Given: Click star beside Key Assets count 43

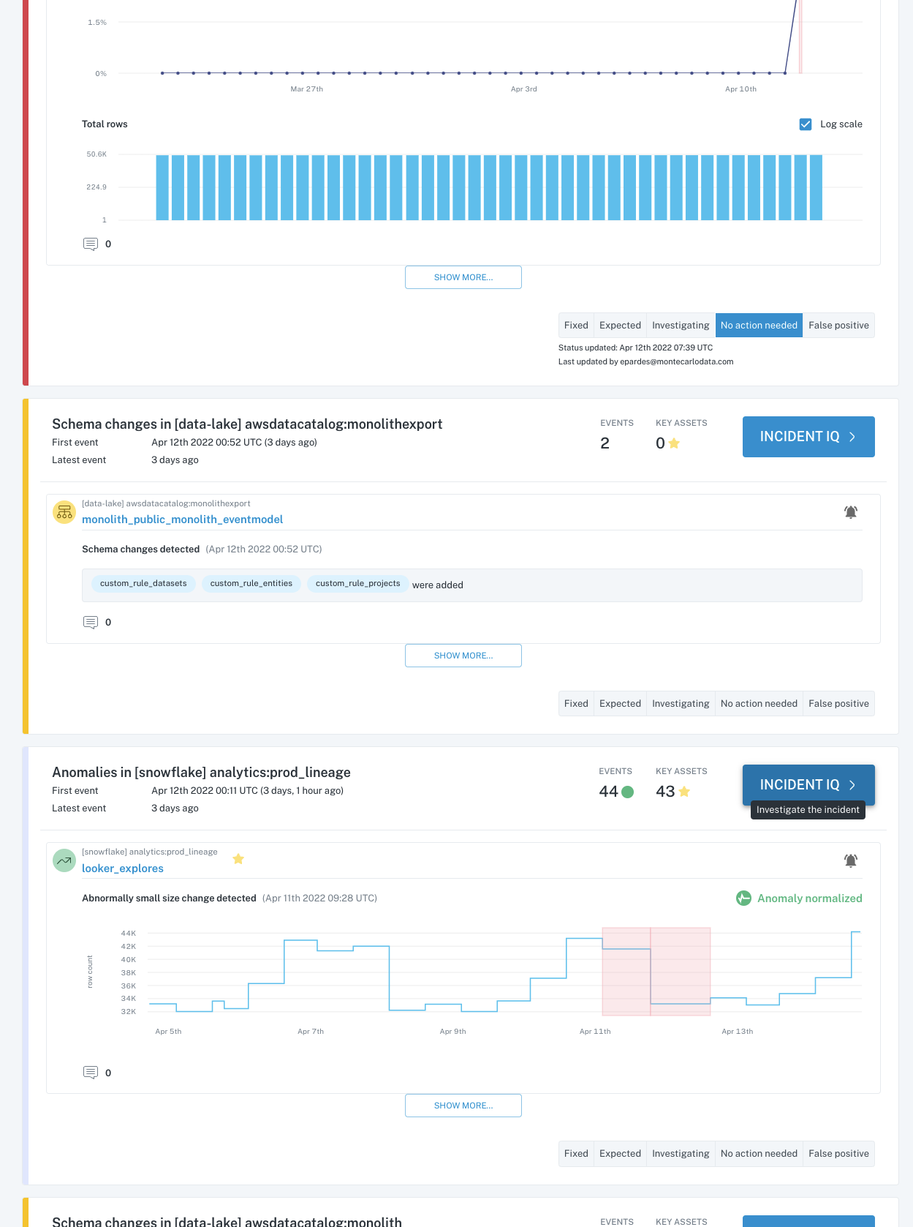Looking at the screenshot, I should pyautogui.click(x=684, y=791).
